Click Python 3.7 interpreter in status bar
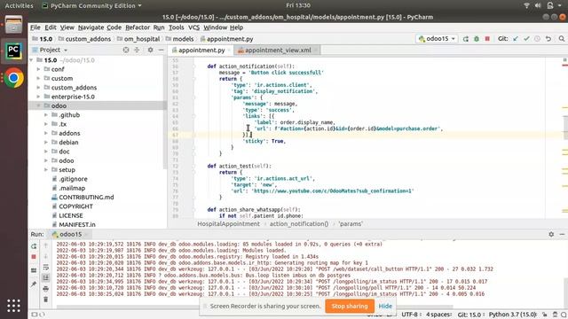The image size is (568, 319). [513, 315]
